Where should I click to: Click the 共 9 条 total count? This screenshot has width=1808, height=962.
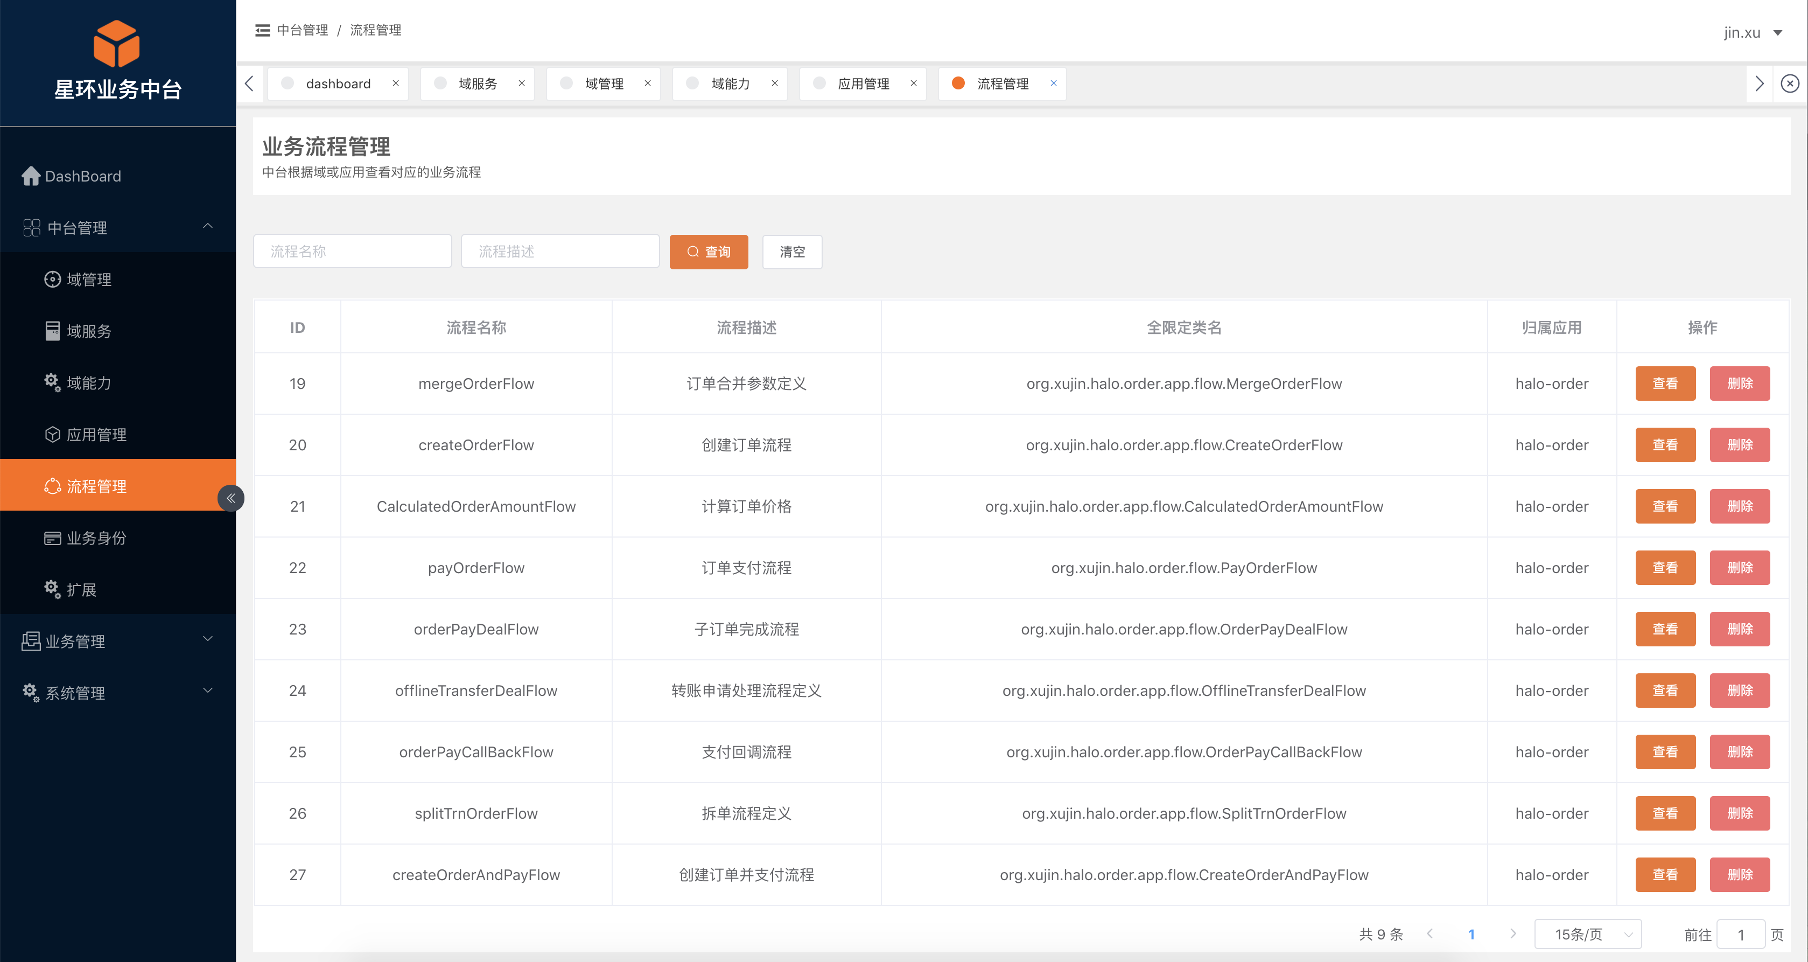[1380, 934]
